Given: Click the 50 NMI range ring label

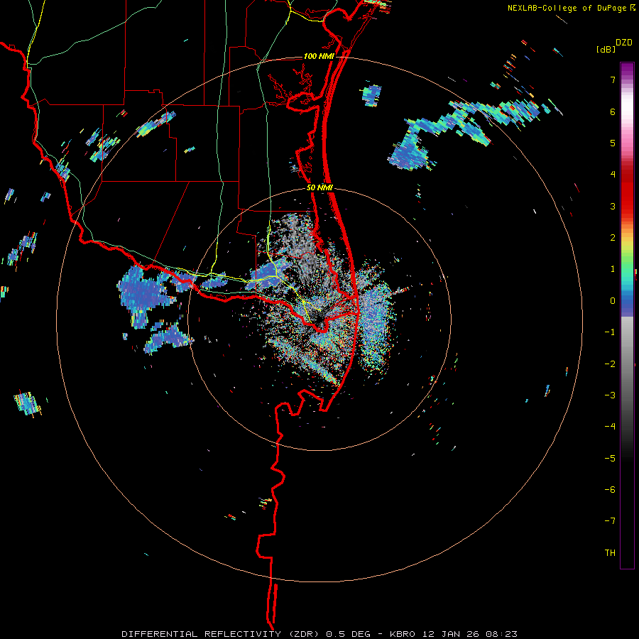Looking at the screenshot, I should pyautogui.click(x=320, y=188).
